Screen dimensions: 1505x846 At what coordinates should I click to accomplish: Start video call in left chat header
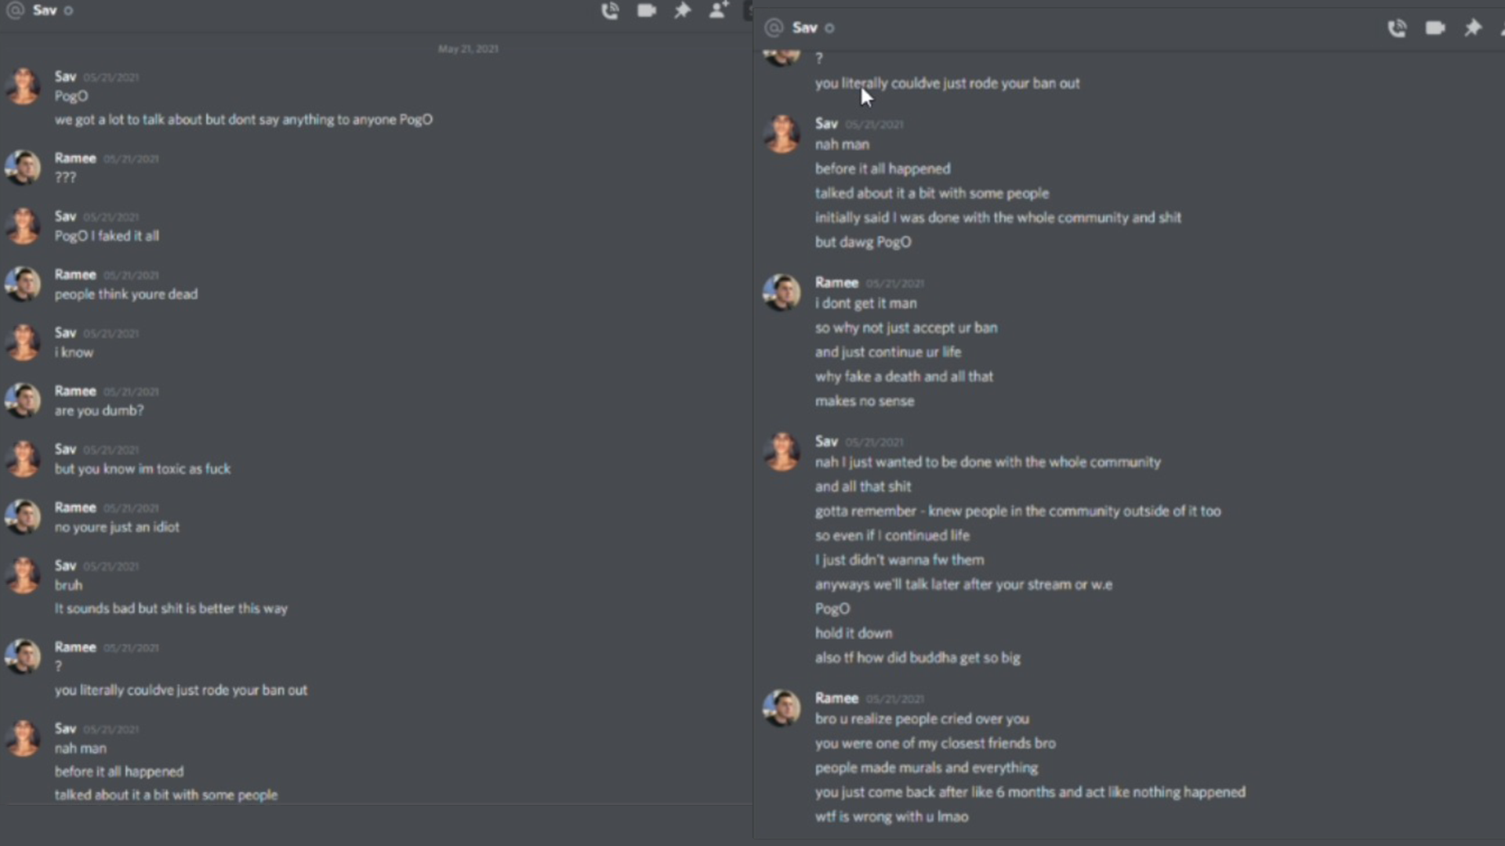tap(647, 10)
